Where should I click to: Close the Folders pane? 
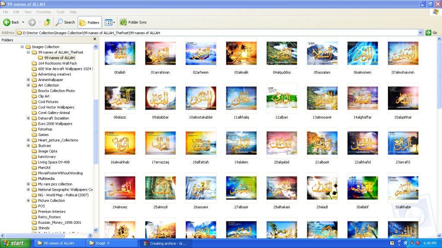(95, 39)
